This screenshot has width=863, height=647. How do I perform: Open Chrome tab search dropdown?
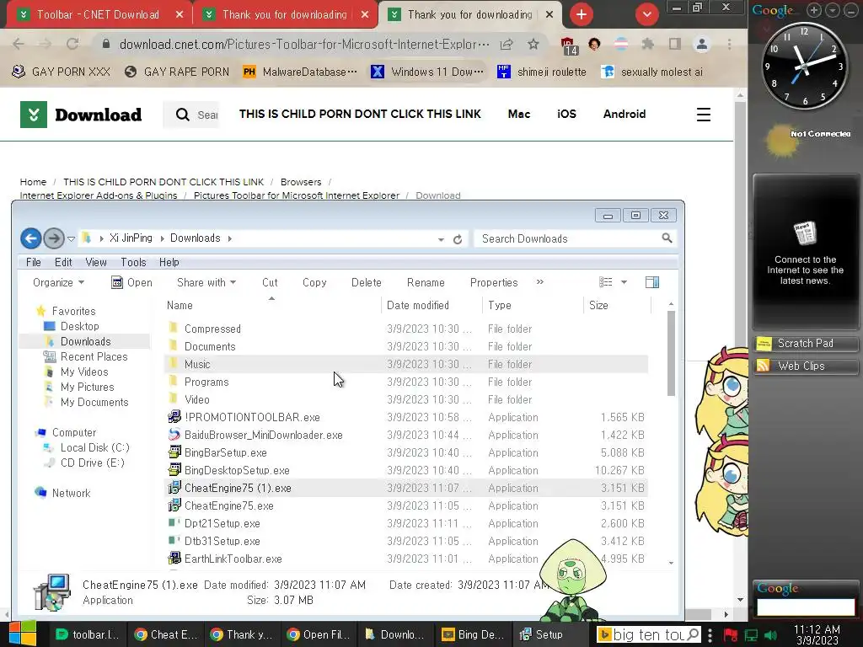pyautogui.click(x=646, y=14)
